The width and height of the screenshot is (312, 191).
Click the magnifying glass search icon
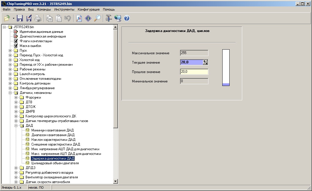click(97, 18)
